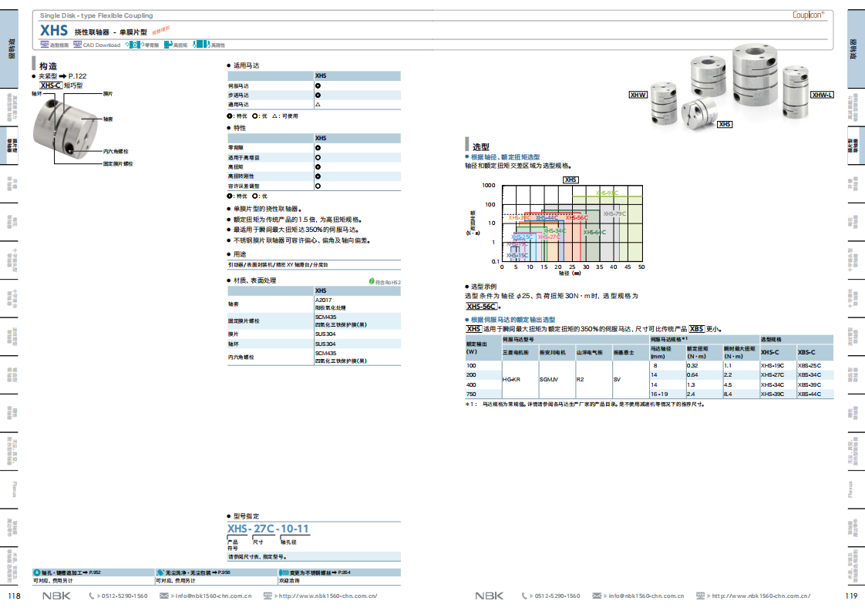Click the 容许误差调整 open-circle rating symbol

coord(318,186)
